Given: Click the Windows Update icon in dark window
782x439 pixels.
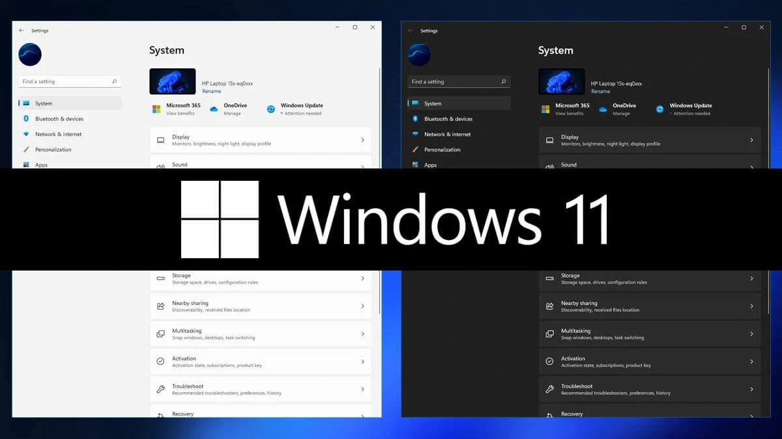Looking at the screenshot, I should [659, 109].
